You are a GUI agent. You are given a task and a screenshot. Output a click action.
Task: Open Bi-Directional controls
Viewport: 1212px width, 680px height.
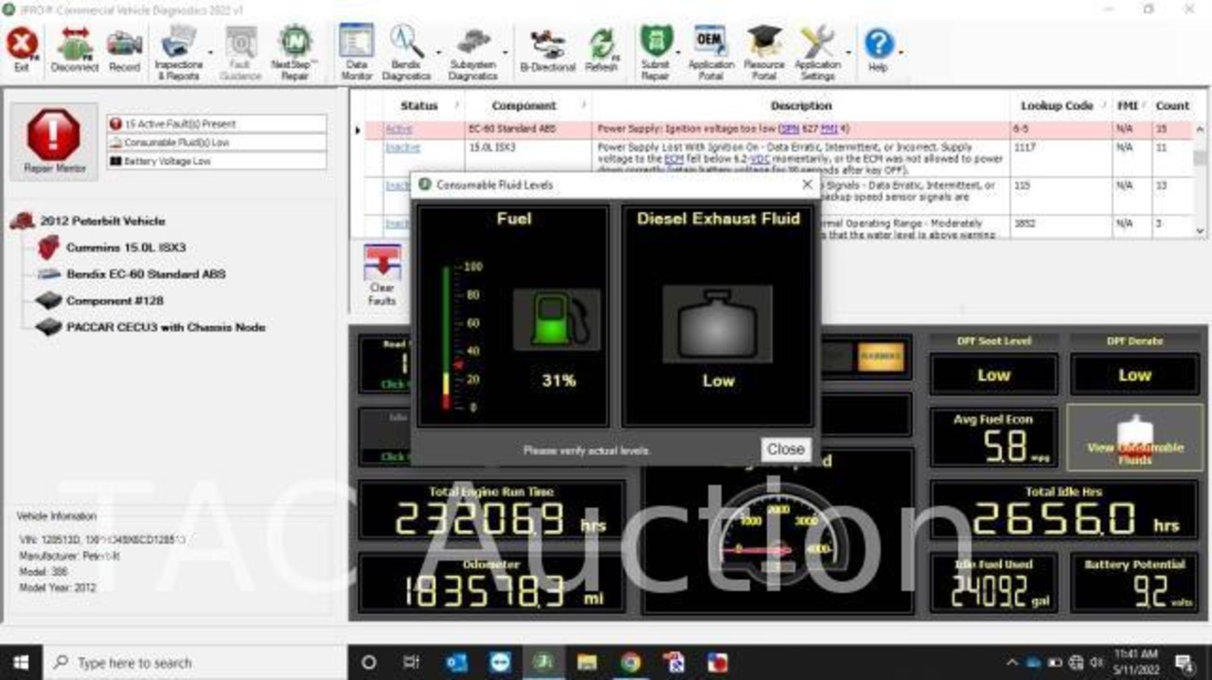tap(547, 51)
